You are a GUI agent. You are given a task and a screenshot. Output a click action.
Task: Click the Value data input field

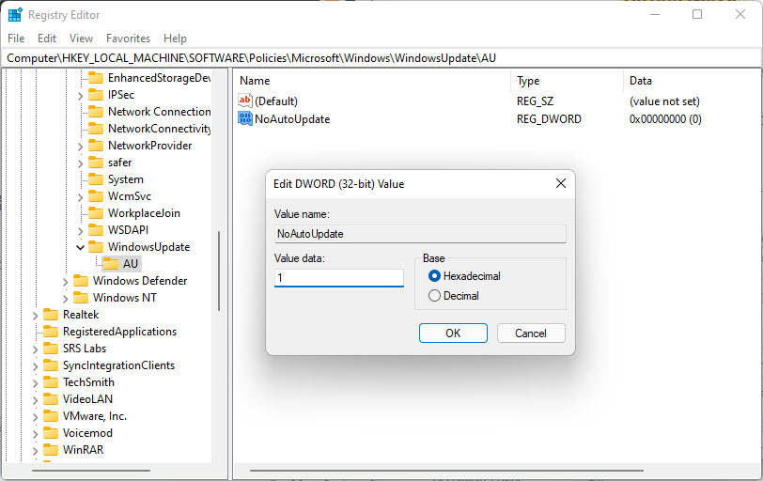pyautogui.click(x=338, y=278)
